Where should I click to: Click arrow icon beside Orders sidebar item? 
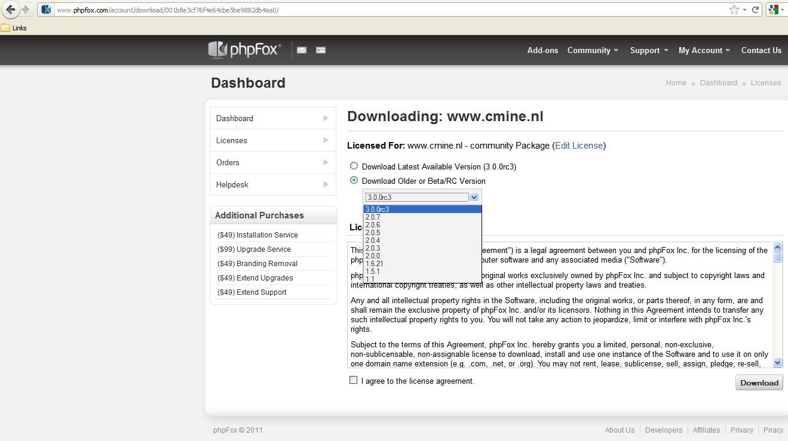coord(326,162)
